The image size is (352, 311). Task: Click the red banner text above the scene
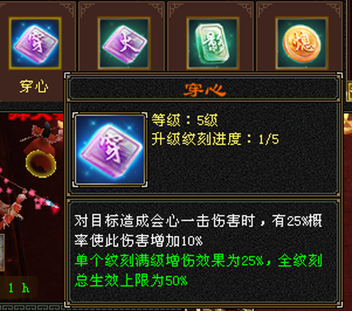[x=35, y=117]
